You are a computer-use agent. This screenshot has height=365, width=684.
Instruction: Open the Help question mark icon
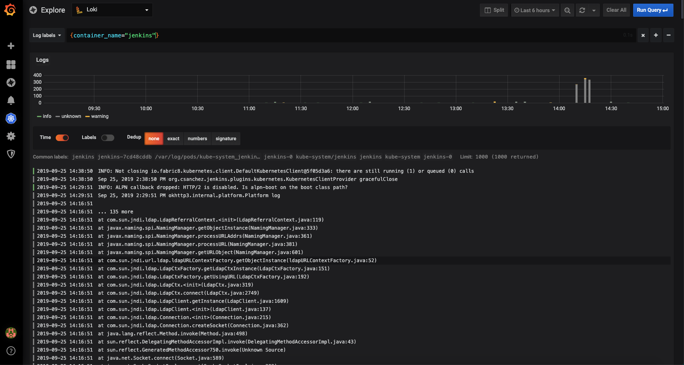pos(11,351)
